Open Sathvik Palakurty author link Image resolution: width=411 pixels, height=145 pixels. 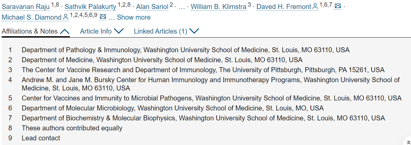click(91, 7)
